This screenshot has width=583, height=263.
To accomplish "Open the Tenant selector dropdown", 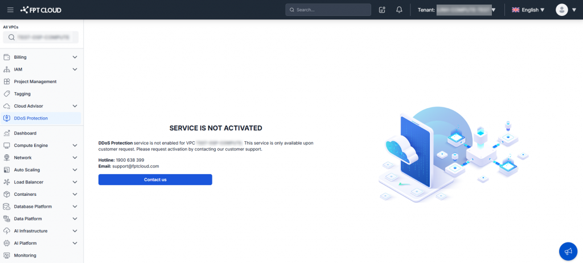I will coord(493,10).
